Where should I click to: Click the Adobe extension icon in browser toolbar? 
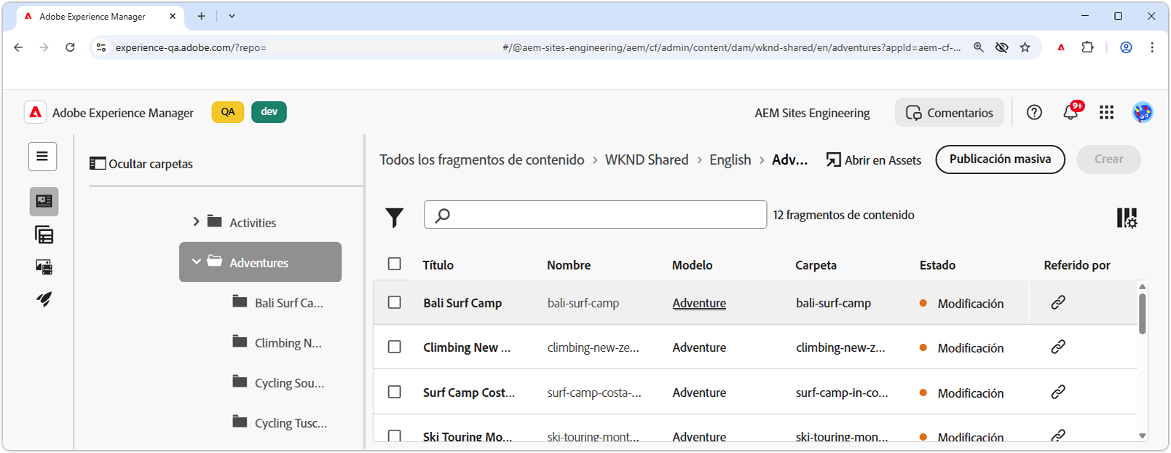pos(1061,47)
